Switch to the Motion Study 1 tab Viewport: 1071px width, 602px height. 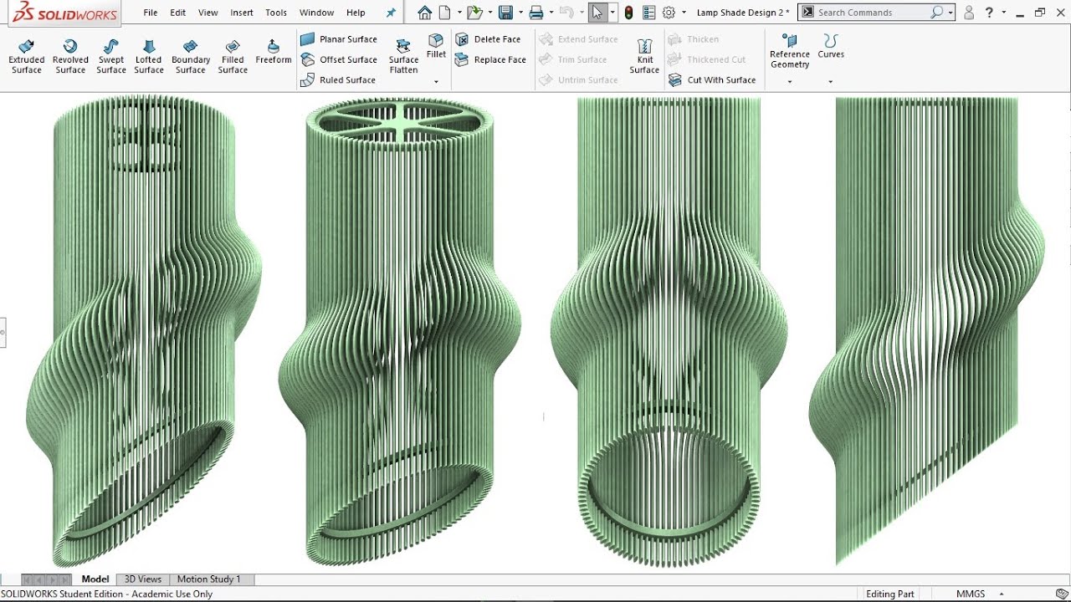[208, 579]
